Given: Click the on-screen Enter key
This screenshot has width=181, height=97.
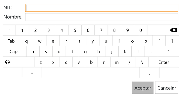Looking at the screenshot, I should coord(164,62).
